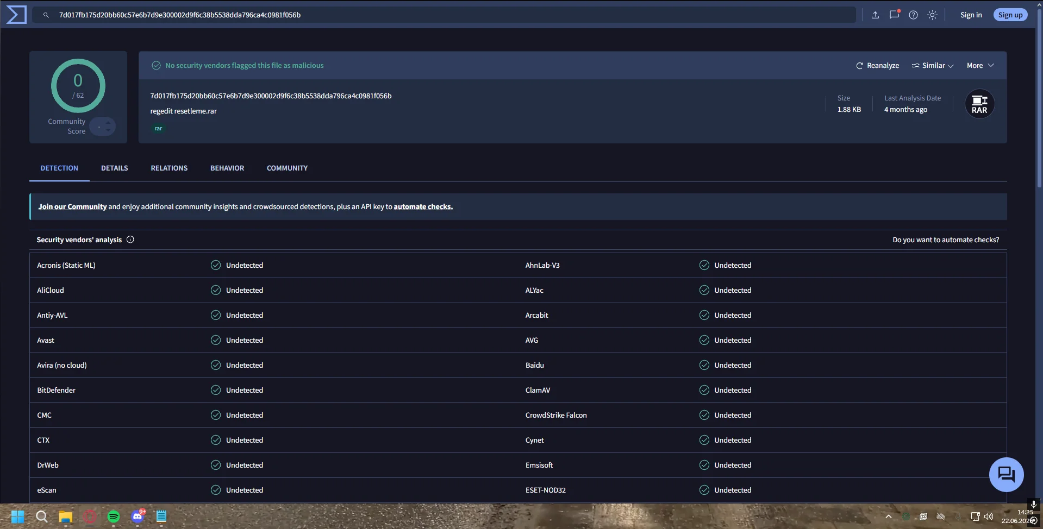The image size is (1043, 529).
Task: Click the Reanalyze button
Action: 877,66
